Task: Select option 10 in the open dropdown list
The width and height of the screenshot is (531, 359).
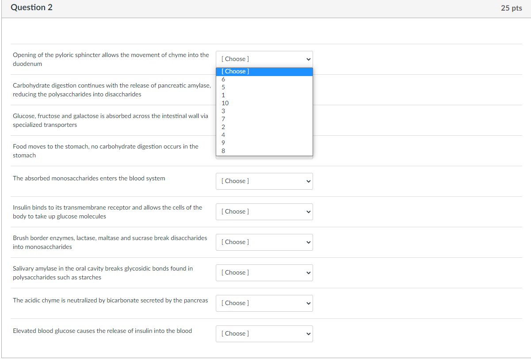Action: (264, 103)
